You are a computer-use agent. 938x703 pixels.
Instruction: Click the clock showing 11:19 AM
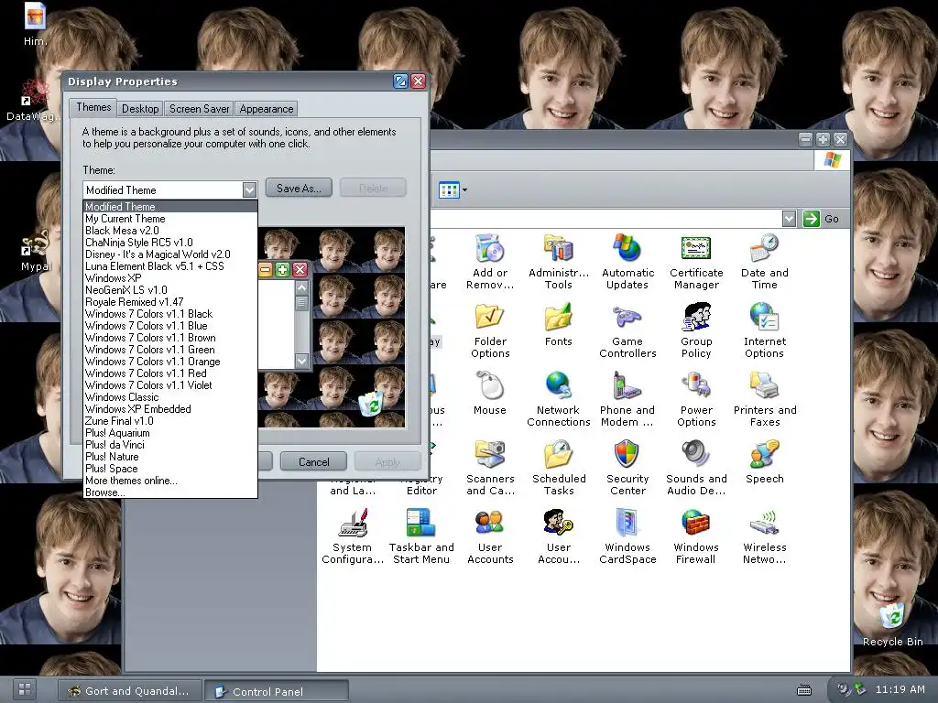click(900, 689)
